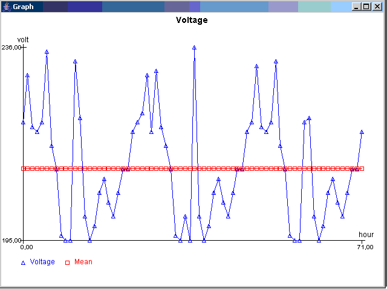387x289 pixels.
Task: Select the last voltage triangle at right end
Action: (362, 132)
